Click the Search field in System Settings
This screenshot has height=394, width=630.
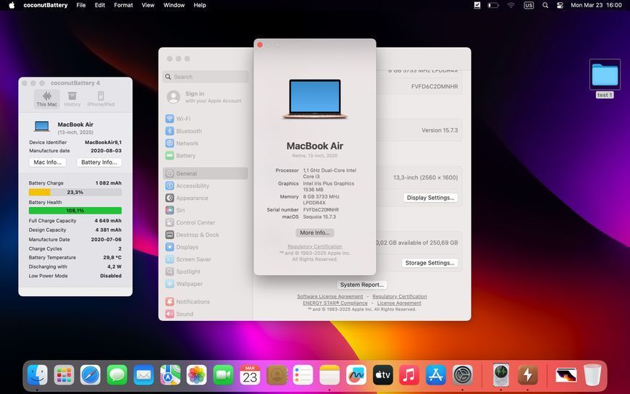pyautogui.click(x=206, y=77)
